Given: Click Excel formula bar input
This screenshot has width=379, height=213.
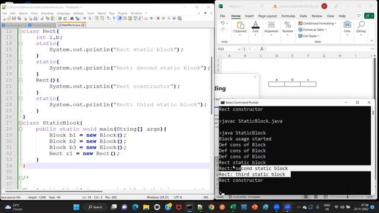Looking at the screenshot, I should [318, 49].
